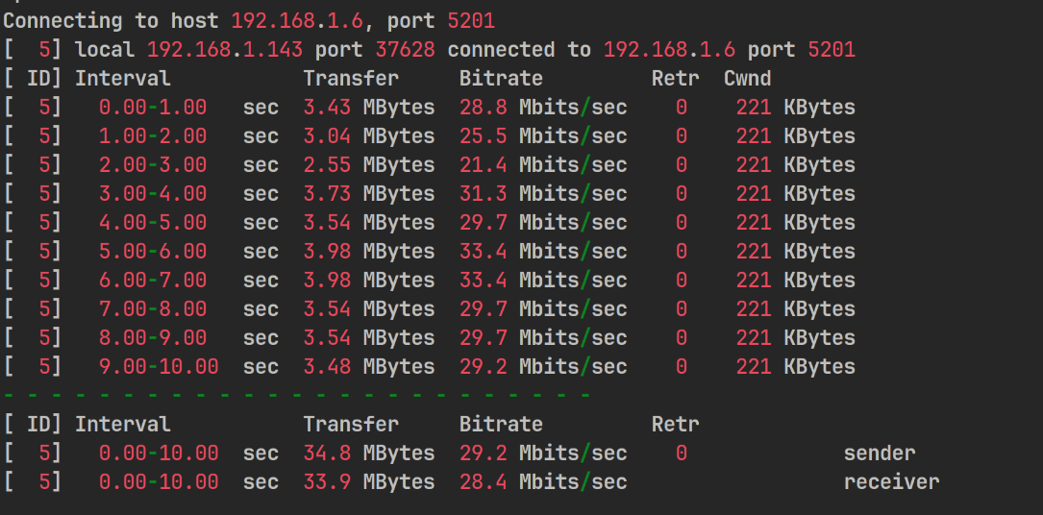Click total transfer 34.8 MBytes
1043x515 pixels.
pyautogui.click(x=369, y=454)
